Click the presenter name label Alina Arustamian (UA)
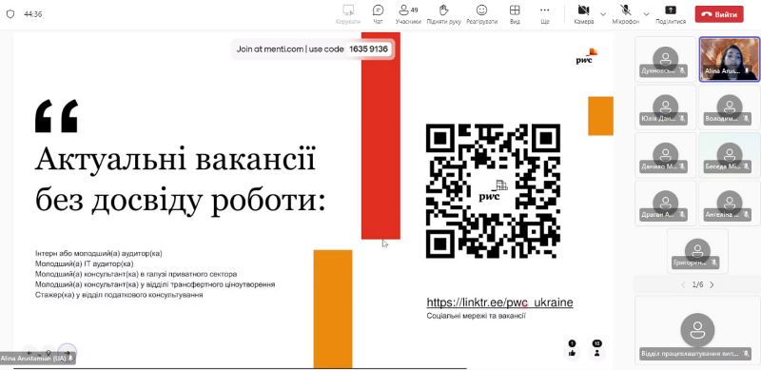761x370 pixels. (37, 358)
